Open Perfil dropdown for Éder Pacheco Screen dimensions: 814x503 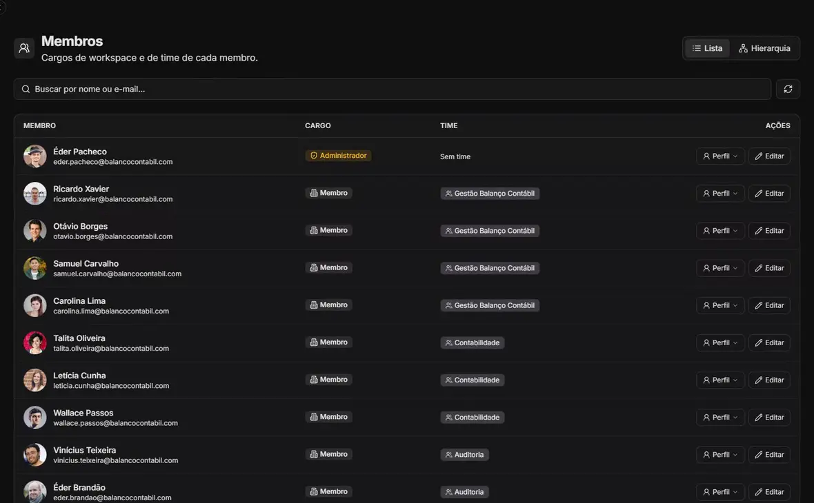pos(720,156)
